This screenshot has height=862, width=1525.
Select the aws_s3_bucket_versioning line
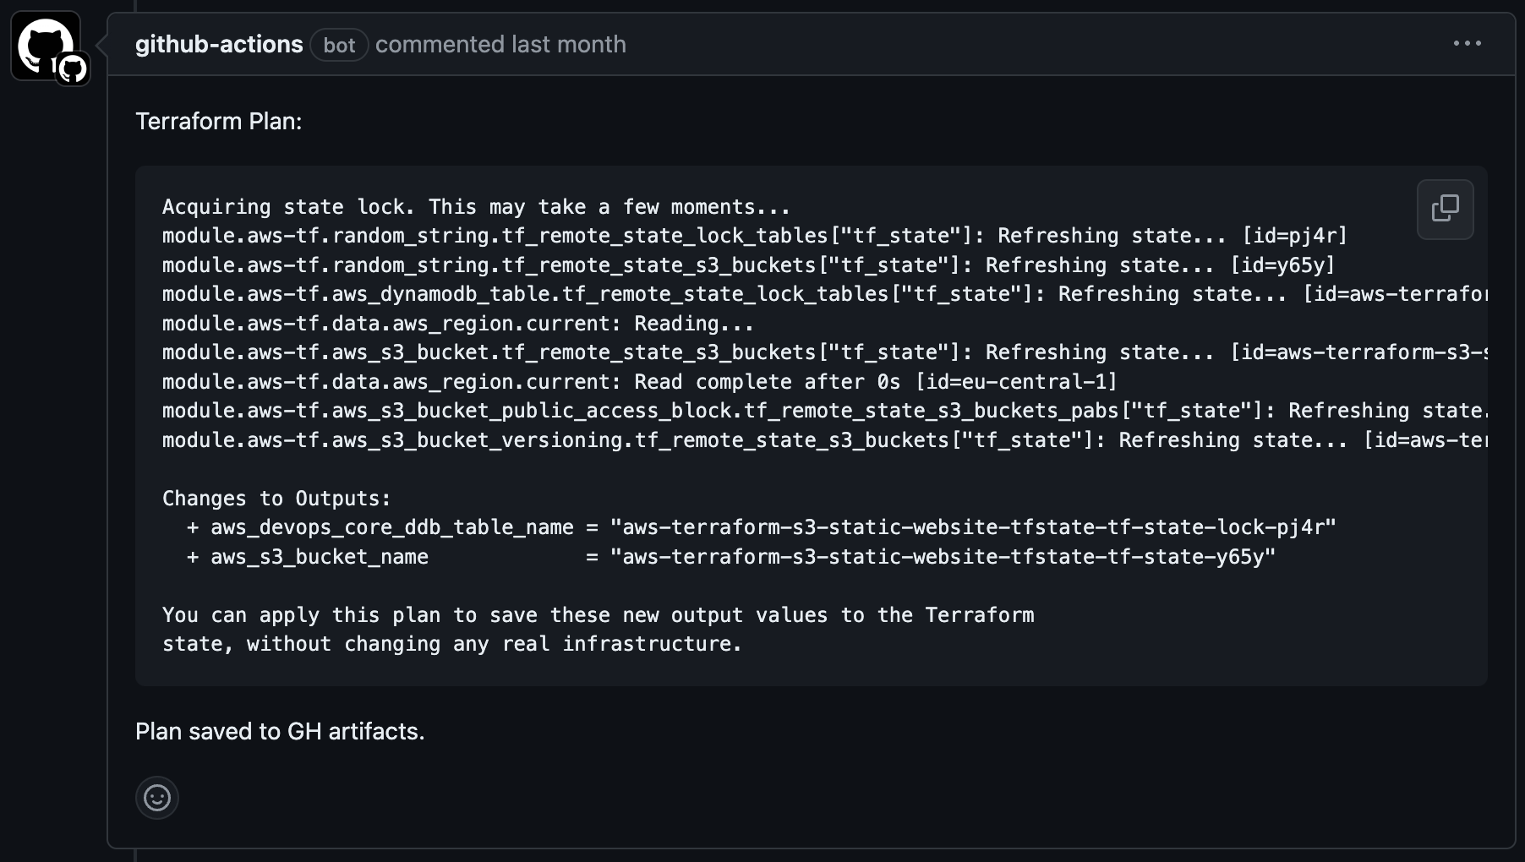(x=825, y=440)
